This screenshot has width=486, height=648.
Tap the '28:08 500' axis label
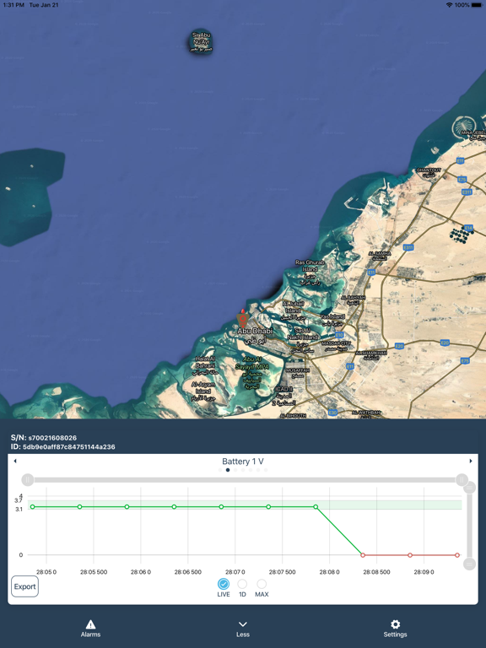tap(376, 572)
